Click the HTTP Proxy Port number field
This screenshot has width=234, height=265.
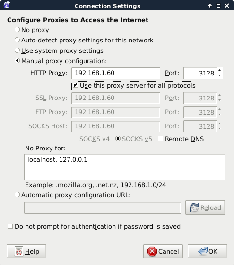click(200, 73)
